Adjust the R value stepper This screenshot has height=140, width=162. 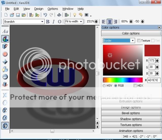[157, 61]
